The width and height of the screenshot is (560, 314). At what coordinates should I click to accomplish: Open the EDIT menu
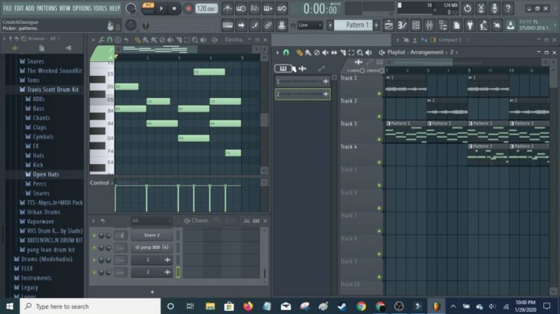click(x=18, y=8)
